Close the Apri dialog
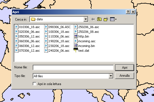Screen dimensions: 154x102 pos(133,12)
